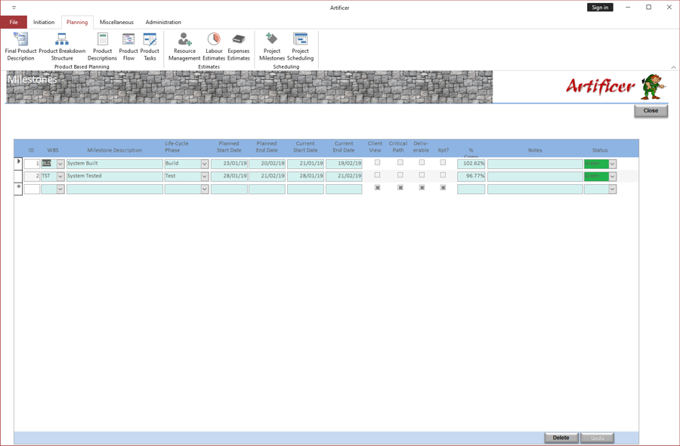Click the Sign in button
The height and width of the screenshot is (446, 680).
[x=600, y=8]
